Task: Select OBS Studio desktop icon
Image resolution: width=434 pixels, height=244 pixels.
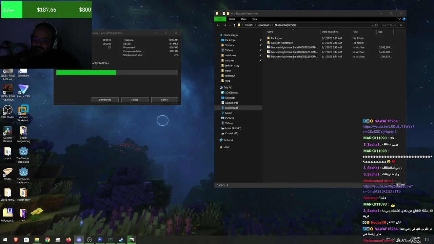Action: click(8, 112)
